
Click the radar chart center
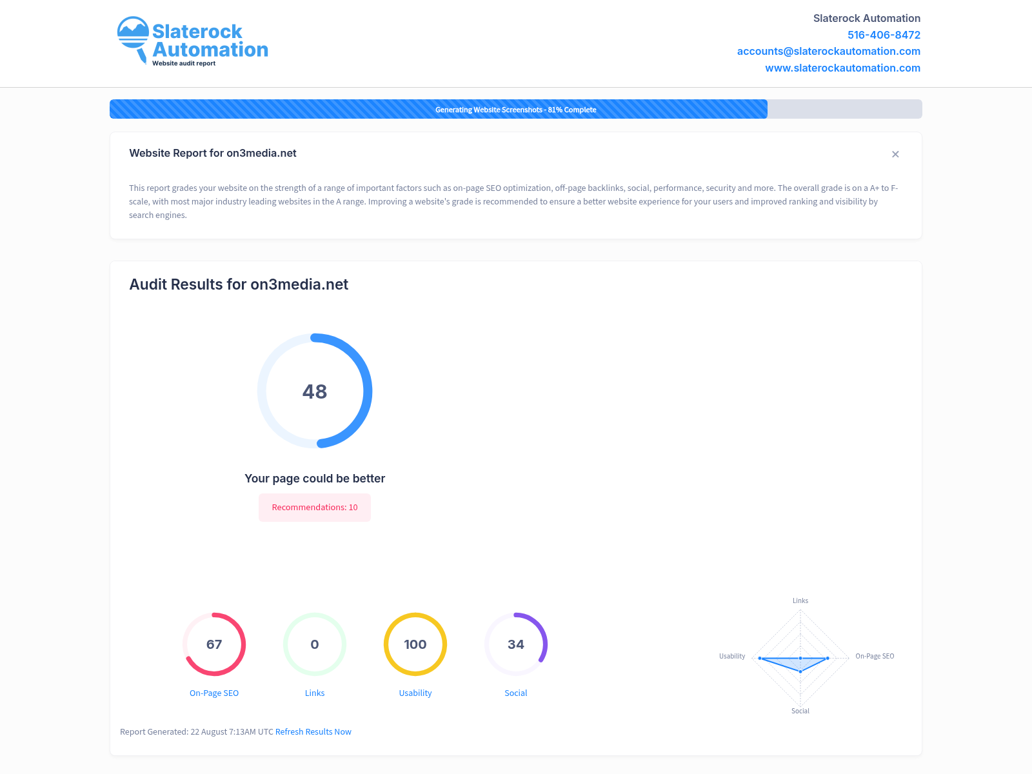[800, 658]
